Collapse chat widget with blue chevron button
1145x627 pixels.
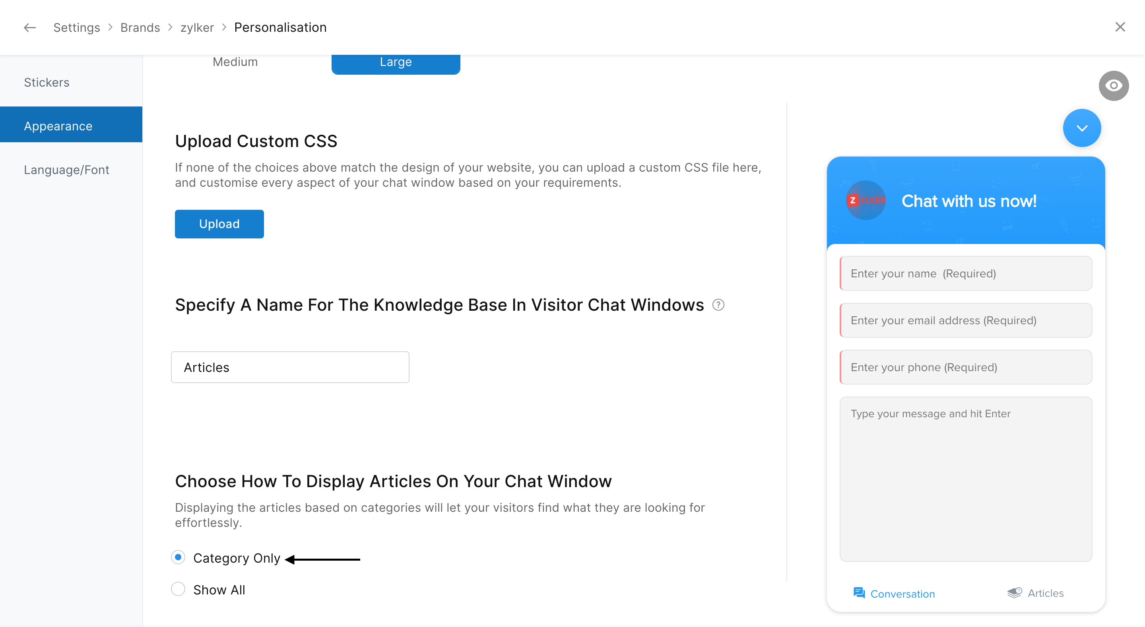[1081, 128]
